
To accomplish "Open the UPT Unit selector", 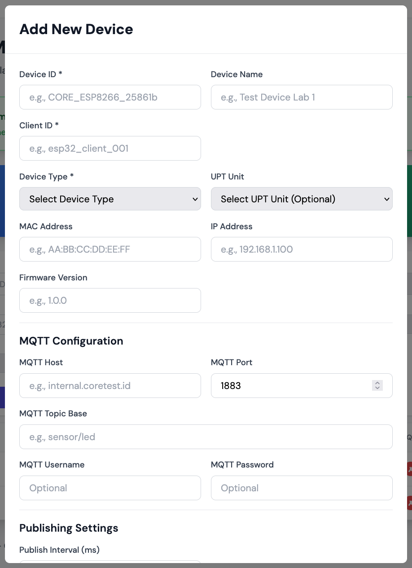I will pyautogui.click(x=302, y=199).
